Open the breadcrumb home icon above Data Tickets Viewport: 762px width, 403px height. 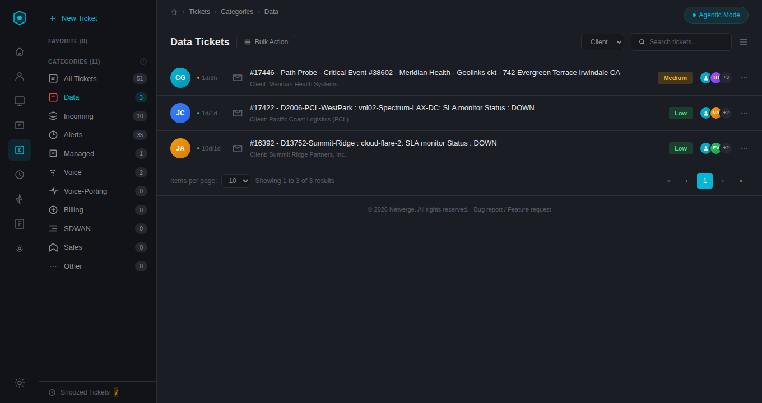[174, 11]
